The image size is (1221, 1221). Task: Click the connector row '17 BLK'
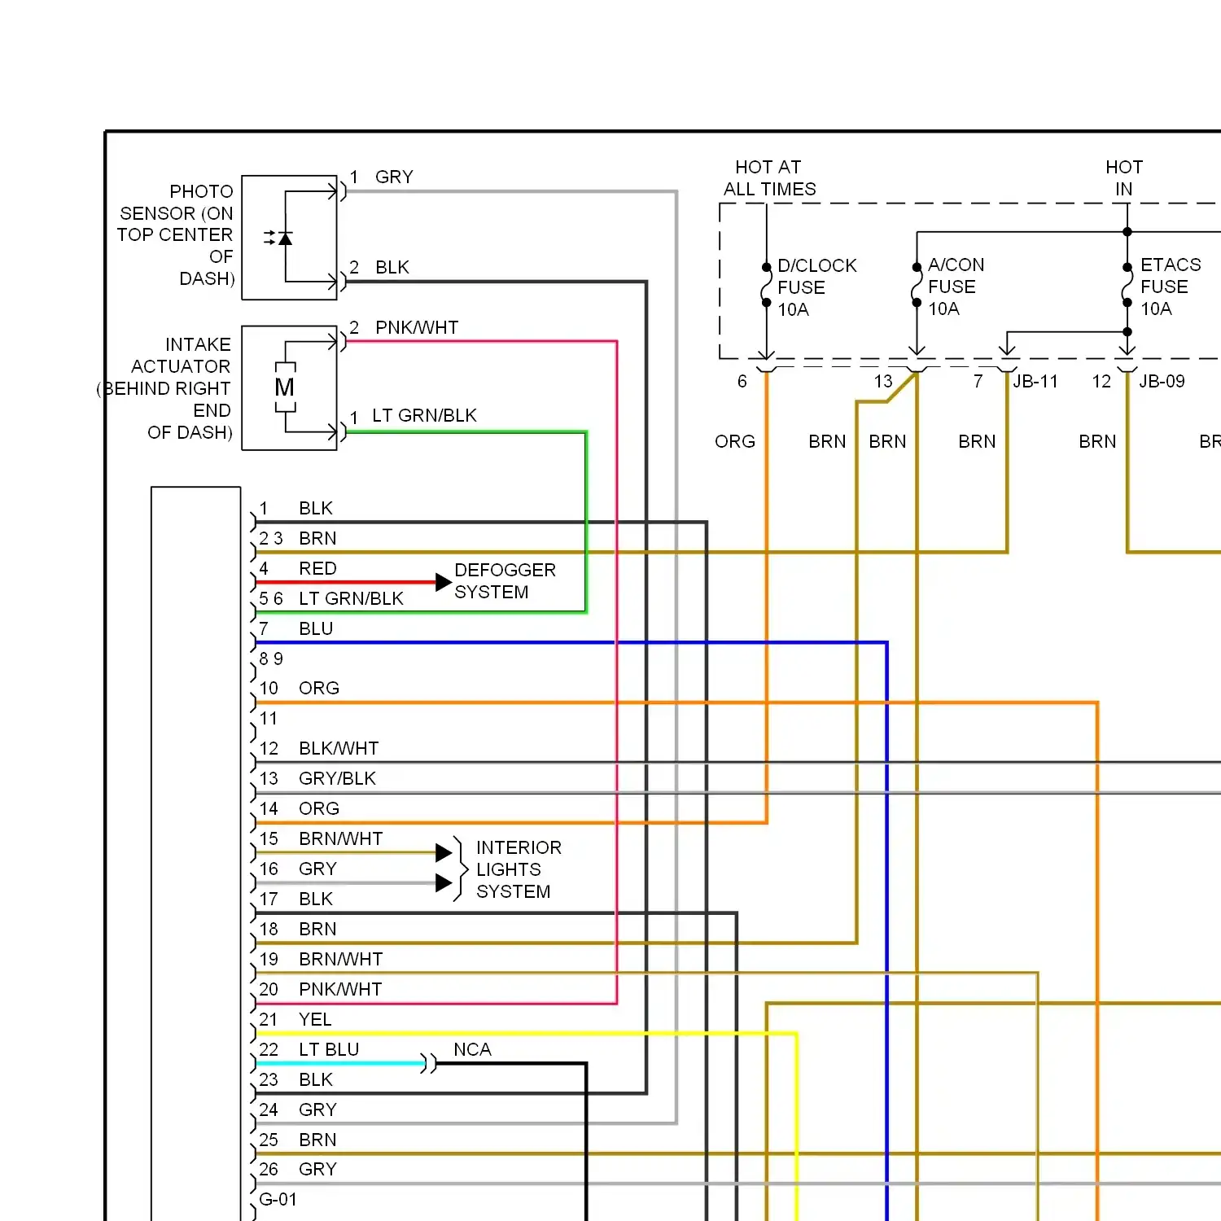click(295, 899)
